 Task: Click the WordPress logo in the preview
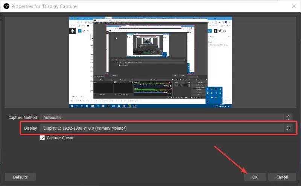click(72, 31)
